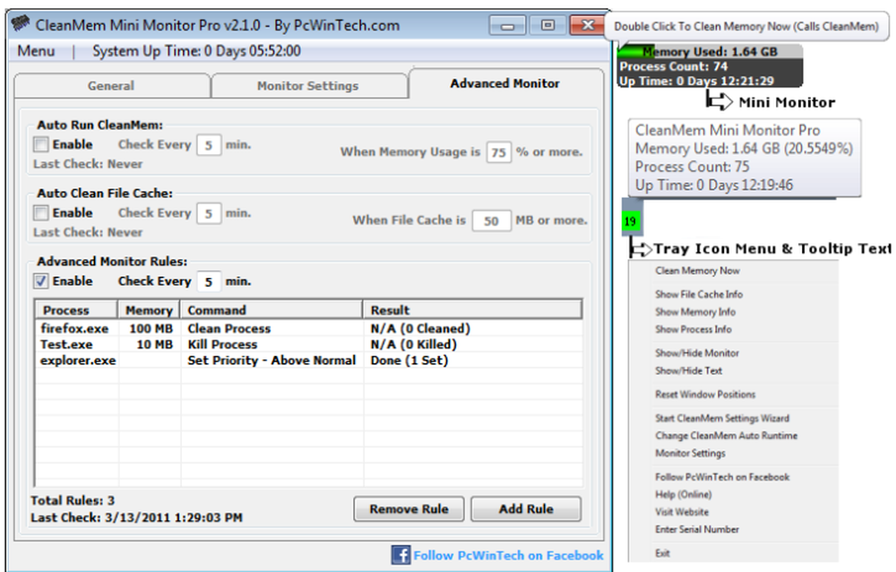Enable Auto Run CleanMem checkbox
This screenshot has width=896, height=572.
40,144
